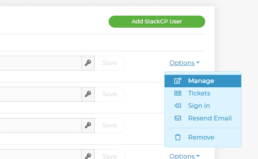Expand the Options dropdown in the bottom row

pos(185,156)
